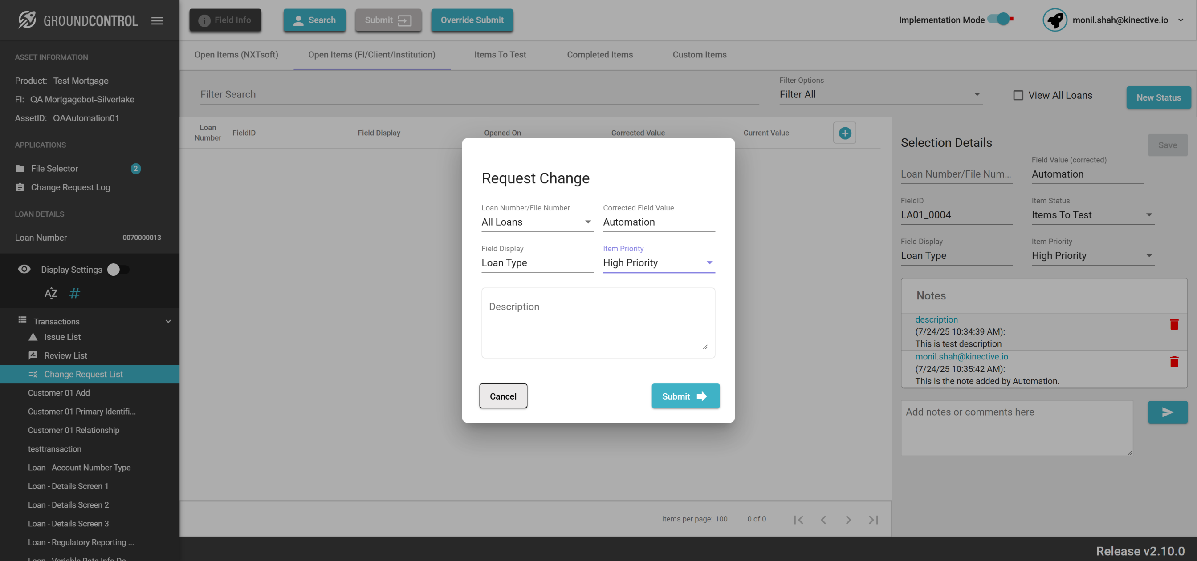The width and height of the screenshot is (1197, 561).
Task: Click the blue plus add-item icon
Action: tap(844, 133)
